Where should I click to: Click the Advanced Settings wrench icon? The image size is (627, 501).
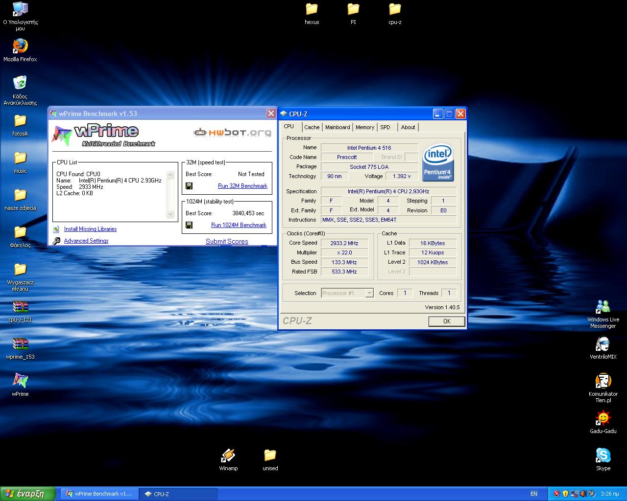point(56,241)
